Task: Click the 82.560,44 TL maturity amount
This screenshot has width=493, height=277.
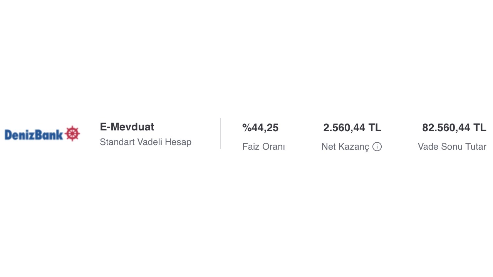Action: coord(454,128)
